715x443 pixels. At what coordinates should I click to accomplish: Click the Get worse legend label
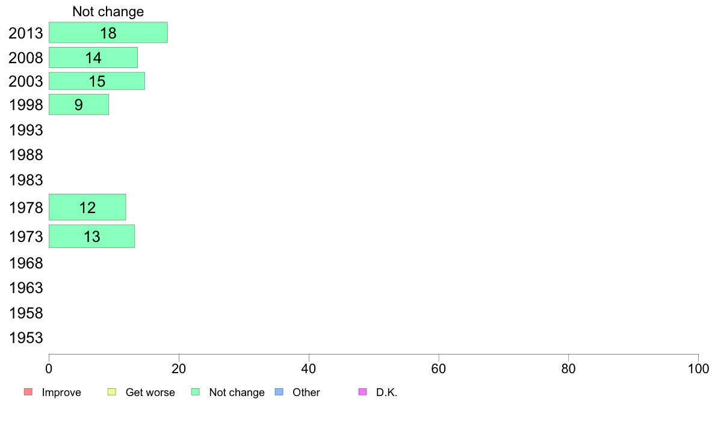[150, 392]
